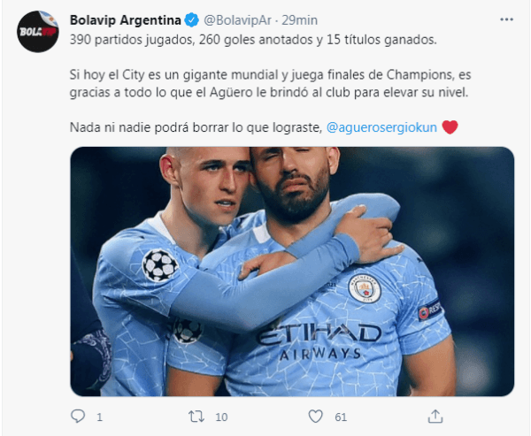Click the like count of 61
531x436 pixels.
click(x=341, y=417)
